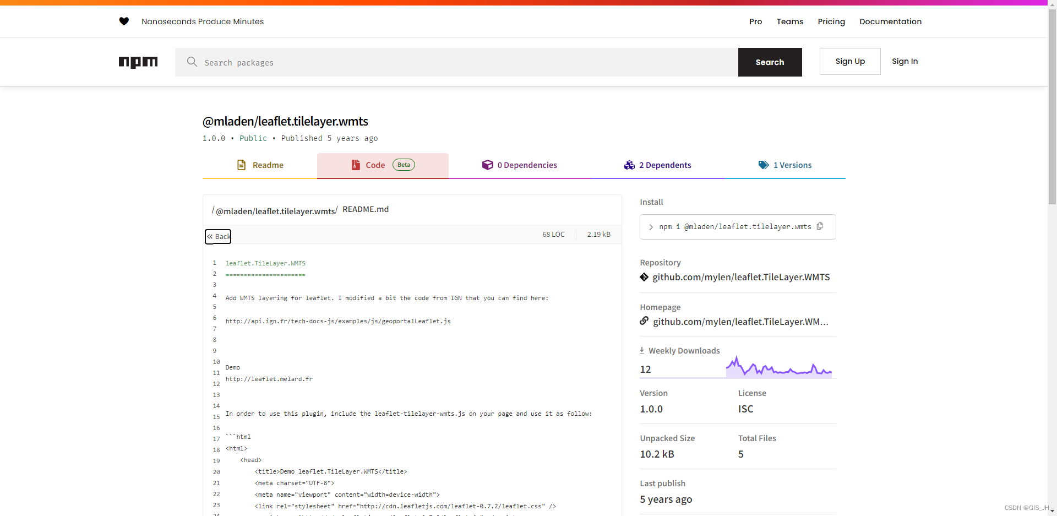Click the Dependents cubes icon
Viewport: 1057px width, 516px height.
pyautogui.click(x=629, y=165)
